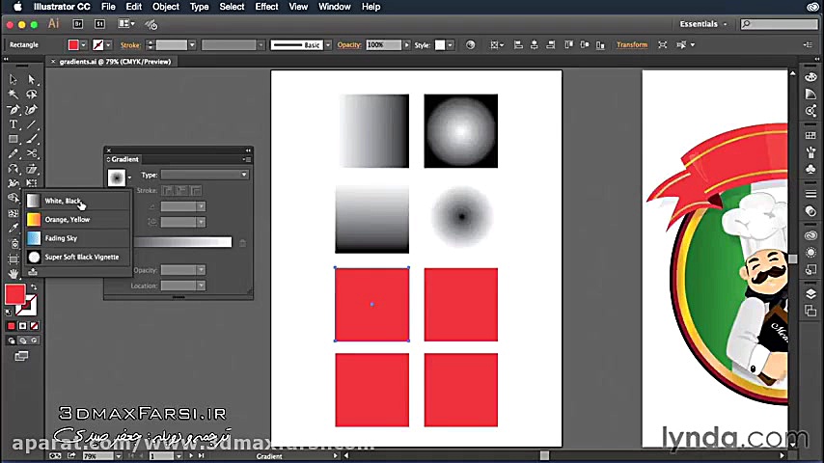Set paint mode to Gradient
824x463 pixels.
coord(22,326)
